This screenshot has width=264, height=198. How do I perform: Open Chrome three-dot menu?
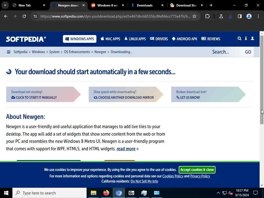258,16
